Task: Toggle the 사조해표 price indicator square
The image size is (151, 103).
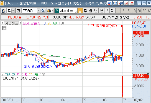Action: coord(3,23)
